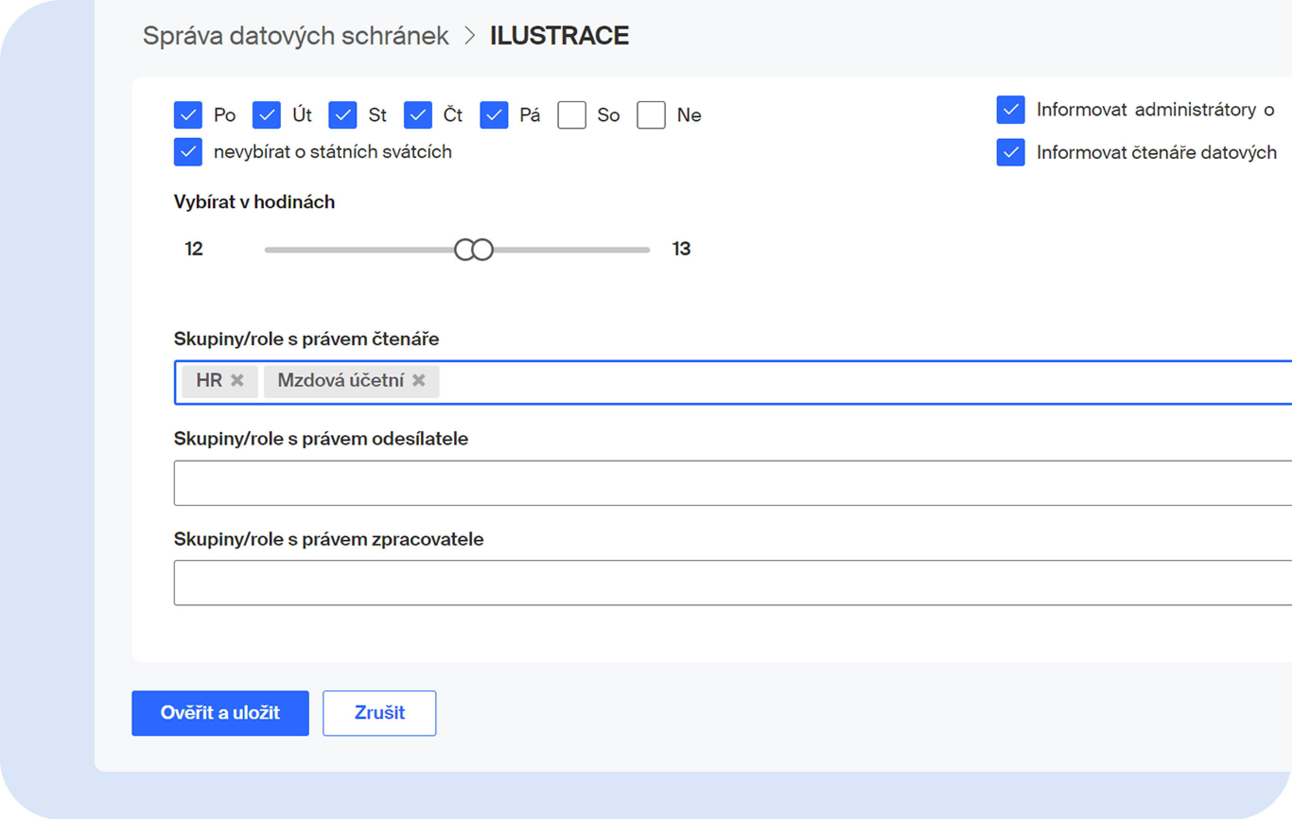Remove the Mzdová účetní tag
The width and height of the screenshot is (1292, 819).
(x=419, y=380)
